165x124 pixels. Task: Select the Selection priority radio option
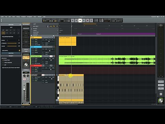[x=3, y=60]
